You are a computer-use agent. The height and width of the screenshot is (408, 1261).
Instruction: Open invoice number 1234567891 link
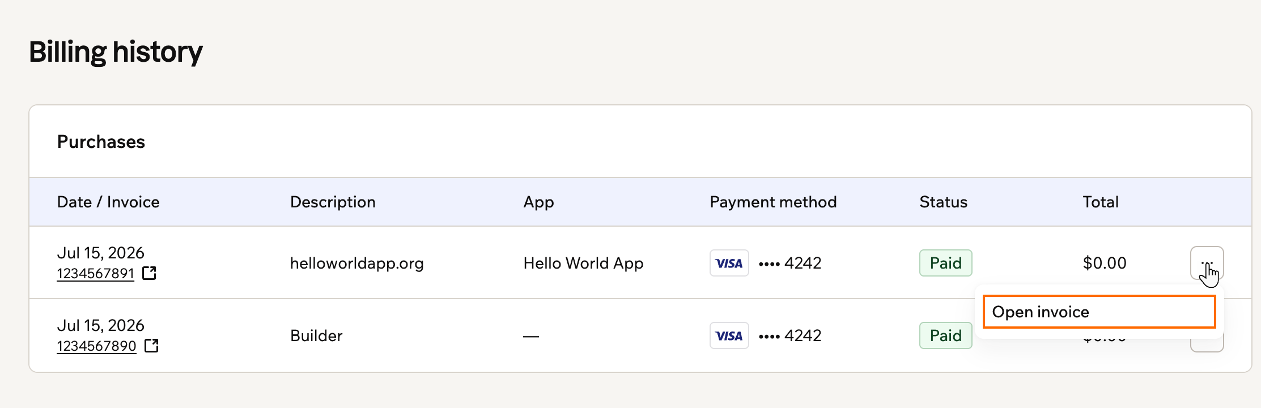click(x=96, y=274)
